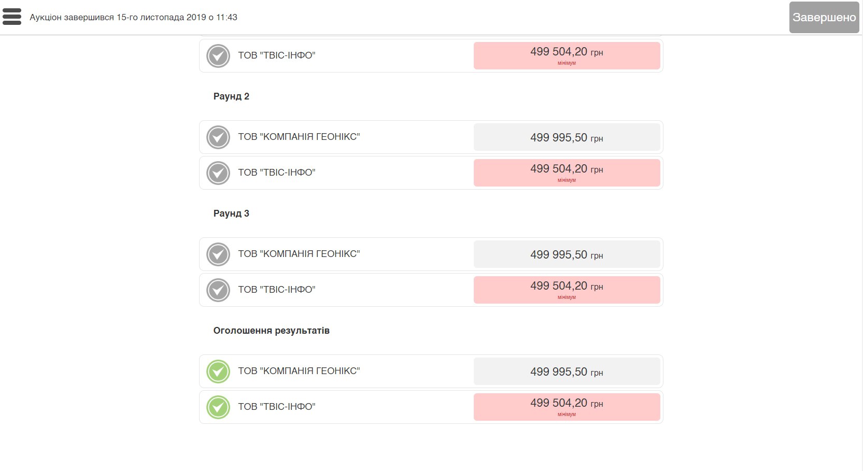Select the Оголошення результатів heading
The image size is (863, 471).
coord(271,331)
